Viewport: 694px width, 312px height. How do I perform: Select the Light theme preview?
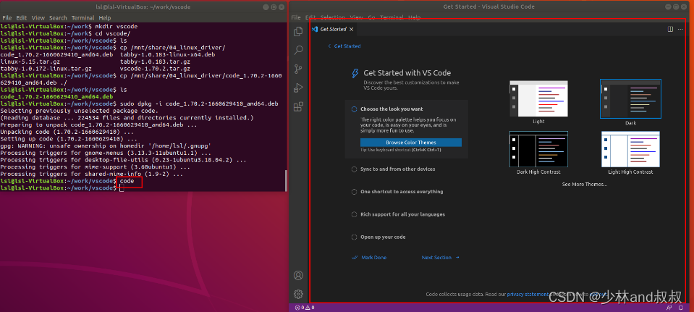coord(538,98)
